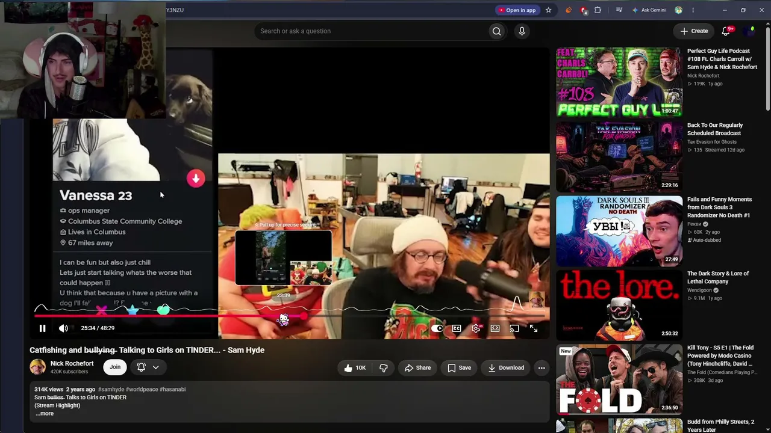Share the video
The image size is (771, 433).
[417, 368]
